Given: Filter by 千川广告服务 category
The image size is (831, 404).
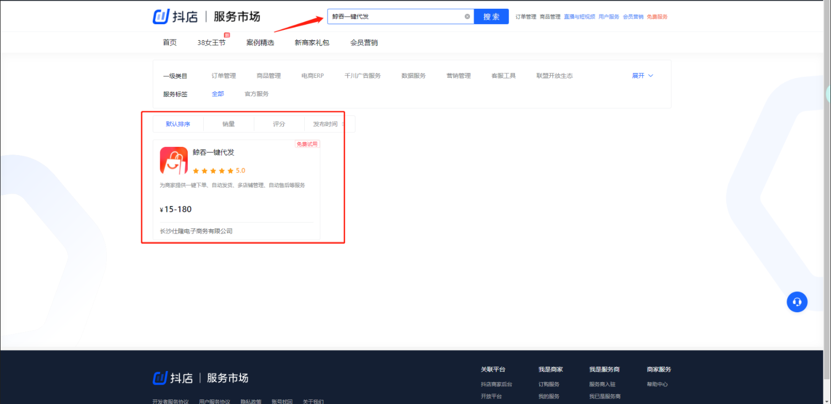Looking at the screenshot, I should (x=363, y=76).
